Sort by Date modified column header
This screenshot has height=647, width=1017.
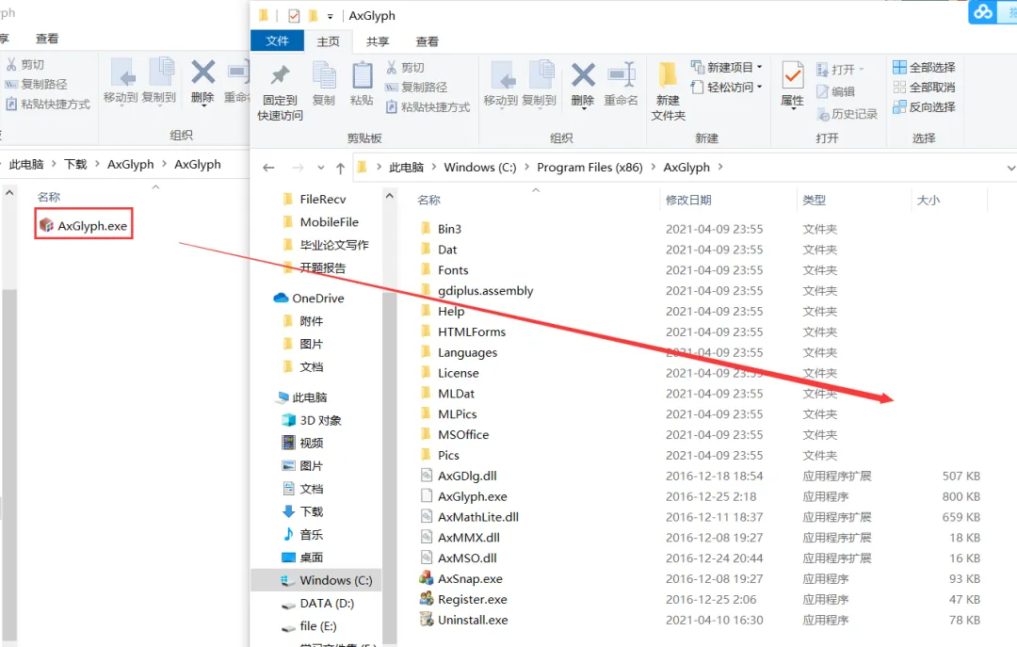click(688, 200)
